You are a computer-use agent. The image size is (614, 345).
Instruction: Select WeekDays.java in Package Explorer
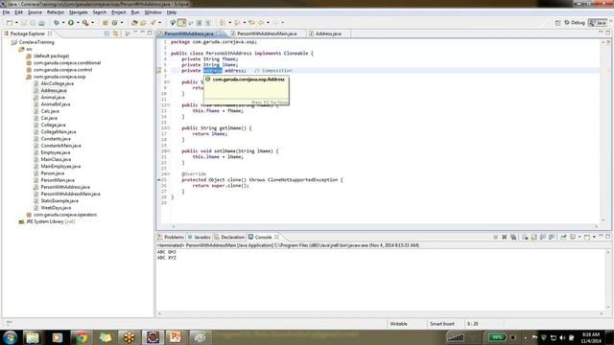click(56, 208)
